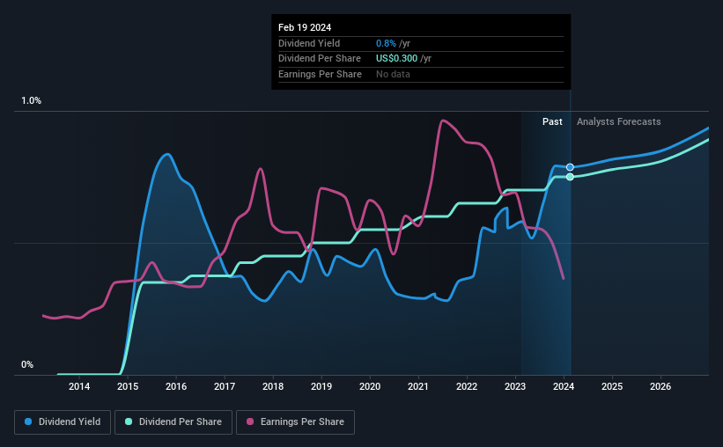Click the 'Earnings Per Share' tooltip row label
Image resolution: width=723 pixels, height=447 pixels.
tap(320, 74)
